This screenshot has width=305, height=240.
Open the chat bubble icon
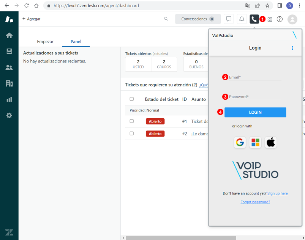[229, 19]
